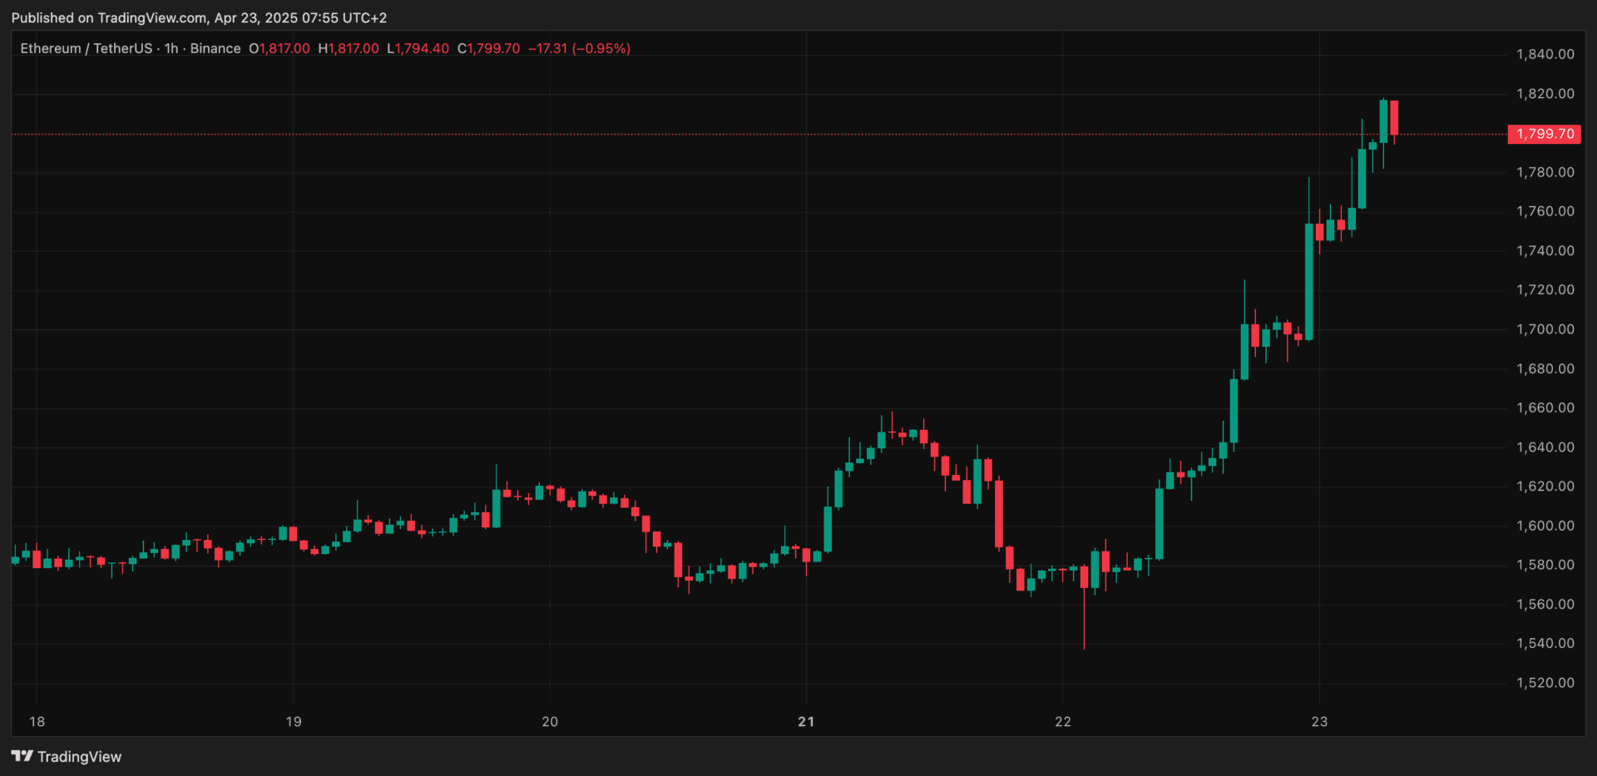Click the TradingView logo icon

click(22, 756)
